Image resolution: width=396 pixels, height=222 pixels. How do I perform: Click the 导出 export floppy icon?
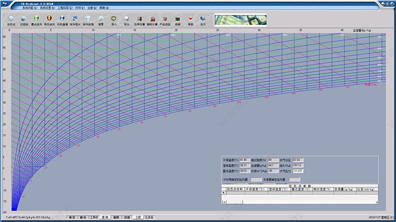(127, 20)
